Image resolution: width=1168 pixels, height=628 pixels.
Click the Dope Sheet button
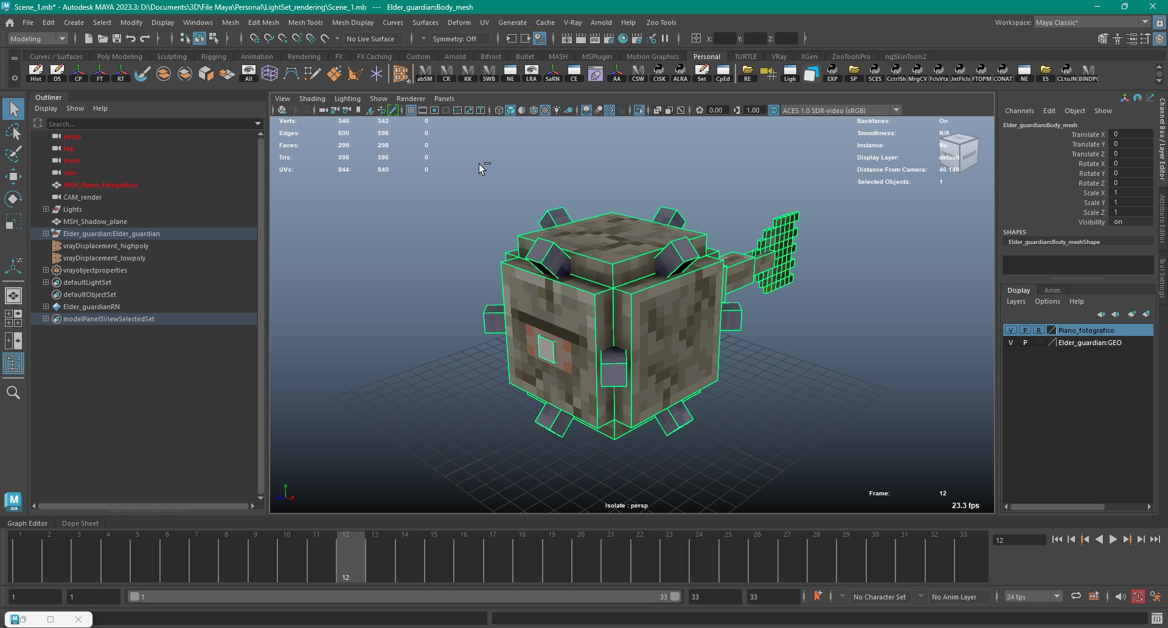[80, 523]
